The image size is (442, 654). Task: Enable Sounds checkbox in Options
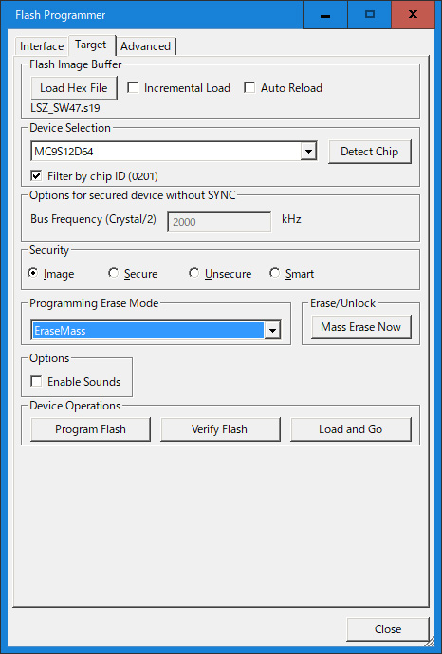pos(36,381)
